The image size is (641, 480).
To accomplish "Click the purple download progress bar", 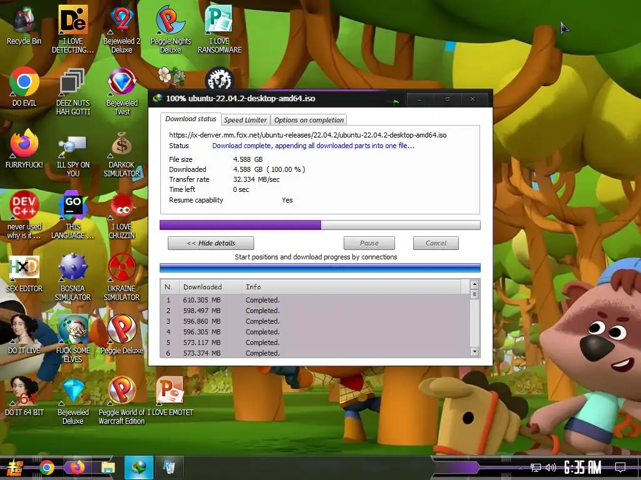I will click(x=320, y=225).
